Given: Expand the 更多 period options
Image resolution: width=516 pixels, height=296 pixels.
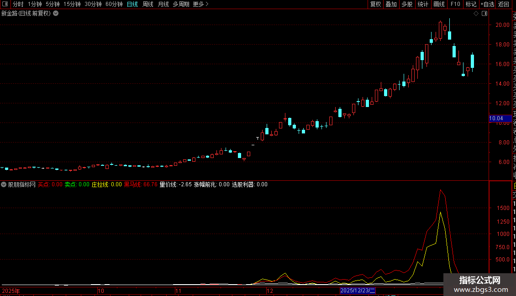Looking at the screenshot, I should (x=201, y=4).
